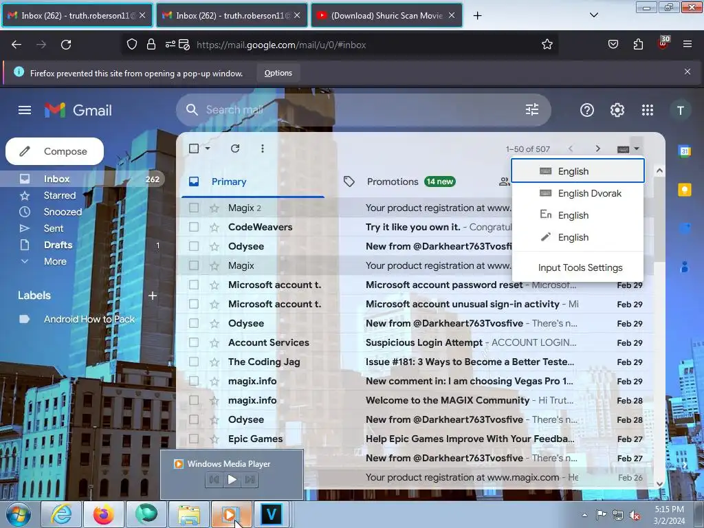Open Google account avatar T
This screenshot has width=704, height=528.
coord(680,111)
